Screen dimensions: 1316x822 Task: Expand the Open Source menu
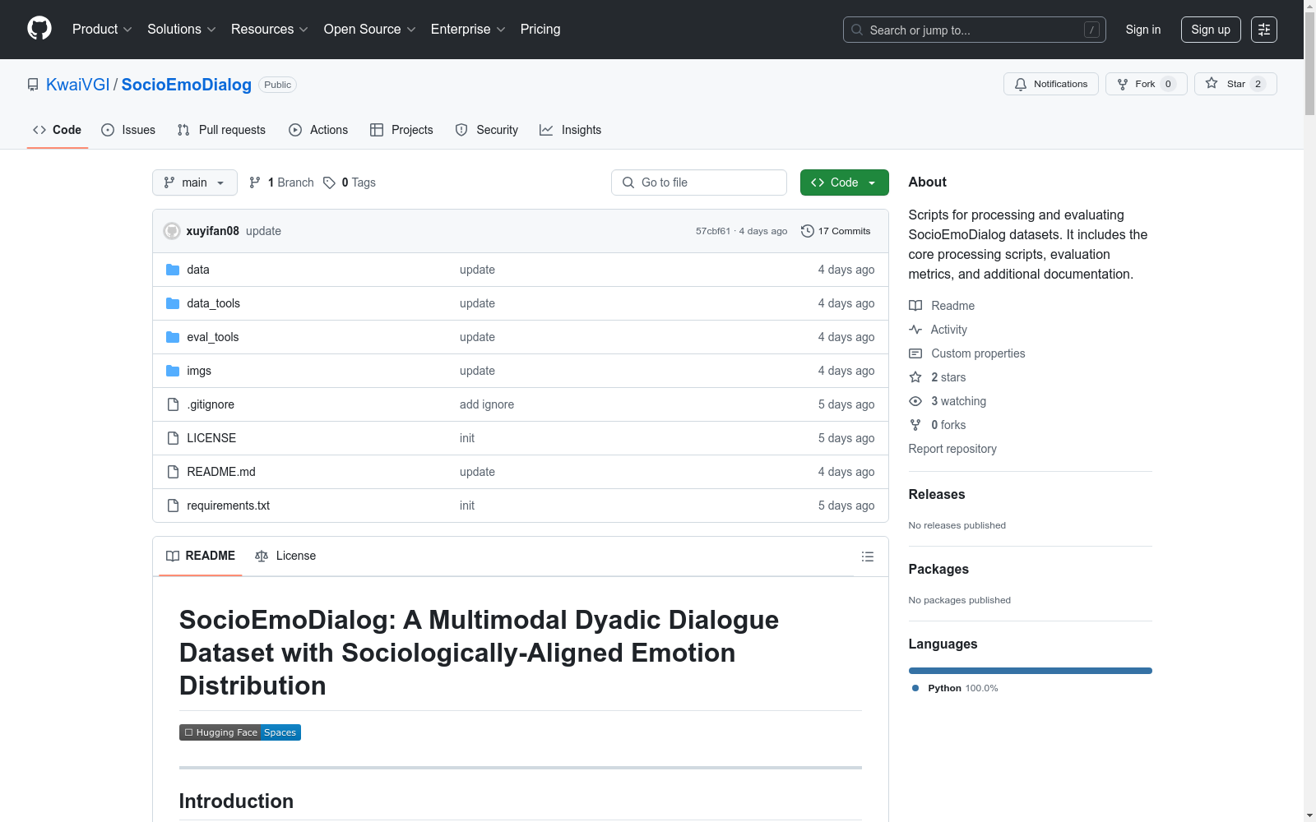[370, 30]
